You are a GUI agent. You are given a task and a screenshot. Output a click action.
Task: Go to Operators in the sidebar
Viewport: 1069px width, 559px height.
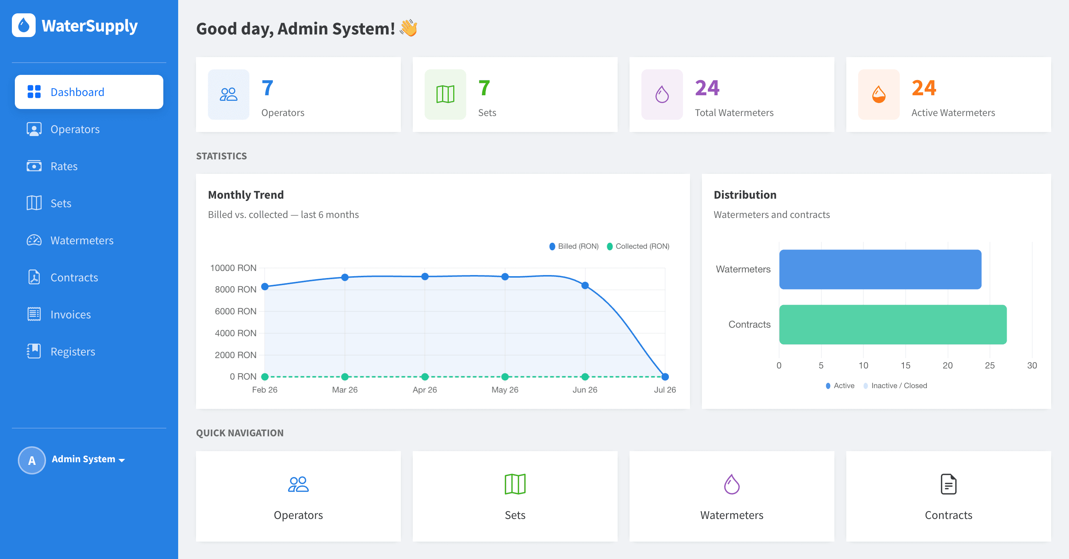(89, 129)
